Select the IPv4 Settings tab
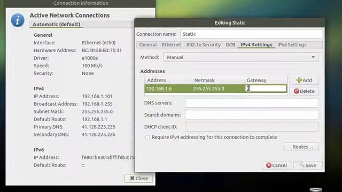342x192 pixels. 256,45
